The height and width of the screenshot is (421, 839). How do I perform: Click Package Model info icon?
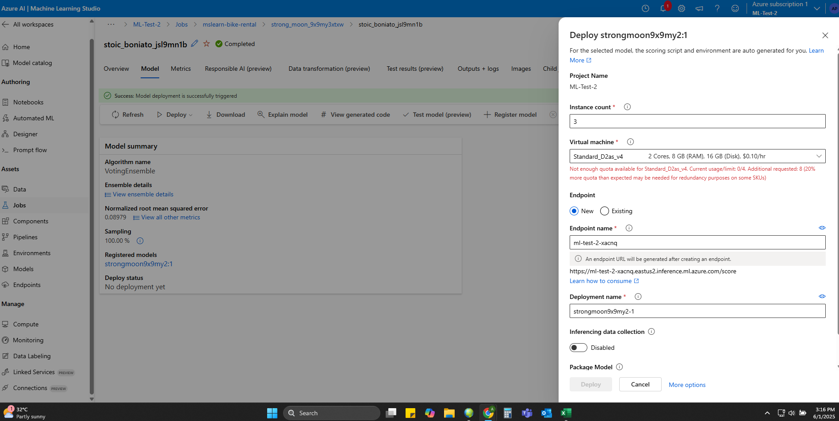click(620, 367)
